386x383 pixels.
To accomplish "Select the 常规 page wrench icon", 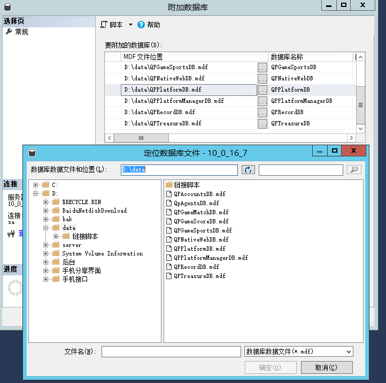I will [9, 32].
